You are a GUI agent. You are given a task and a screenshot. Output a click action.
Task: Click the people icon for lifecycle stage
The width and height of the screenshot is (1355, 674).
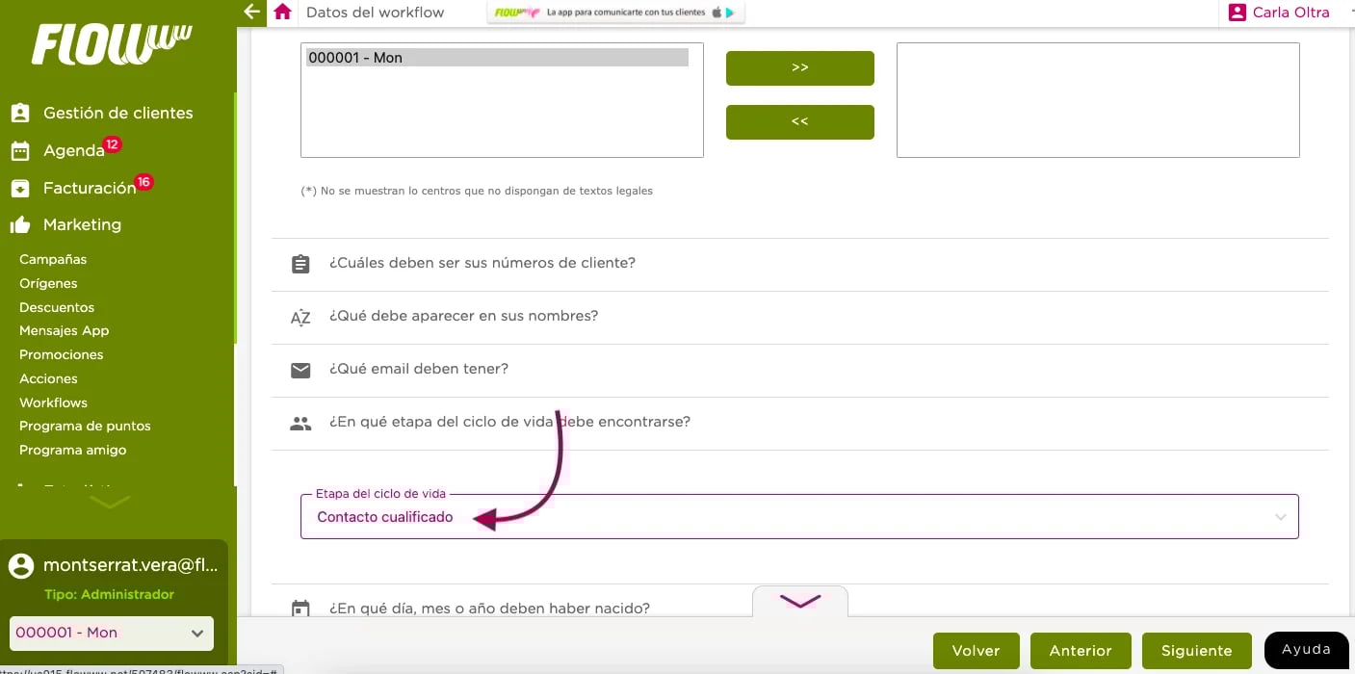pos(300,423)
